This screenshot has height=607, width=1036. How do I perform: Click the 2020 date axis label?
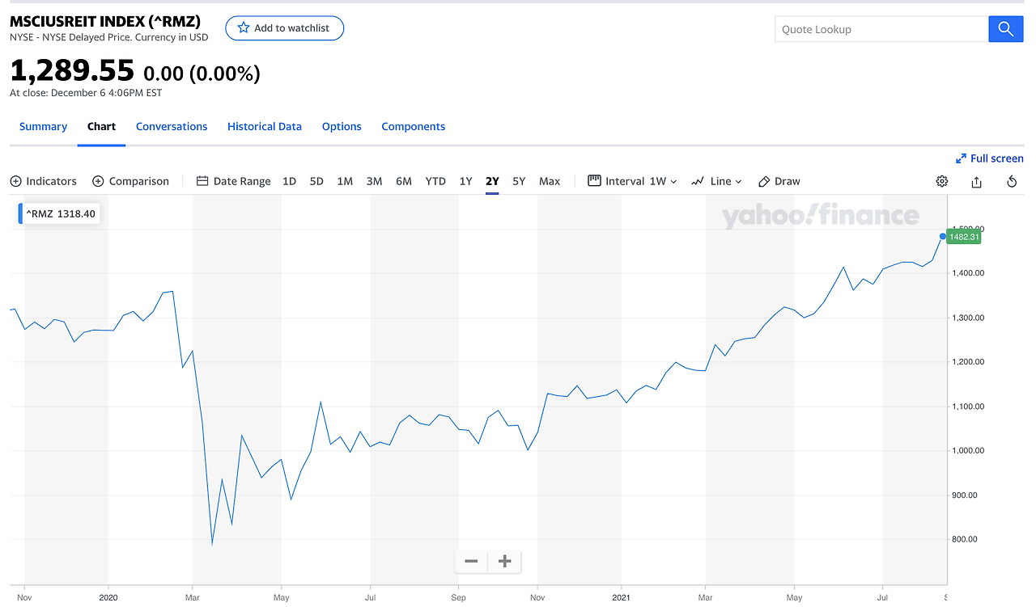(108, 598)
